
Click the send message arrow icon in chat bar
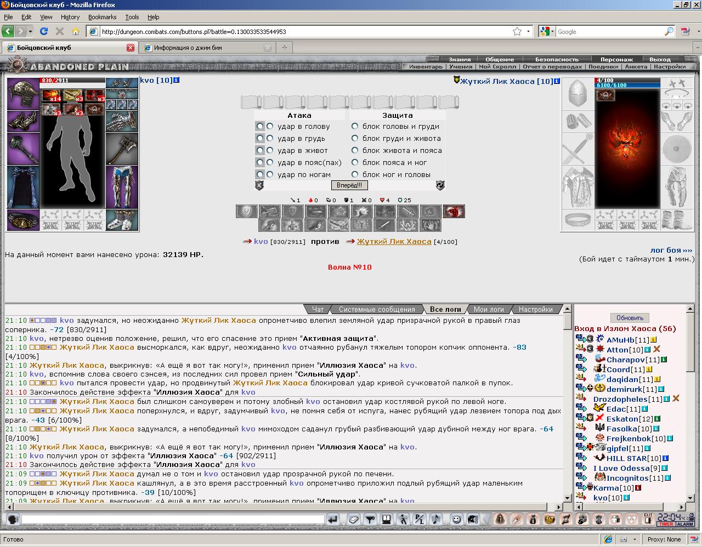332,518
